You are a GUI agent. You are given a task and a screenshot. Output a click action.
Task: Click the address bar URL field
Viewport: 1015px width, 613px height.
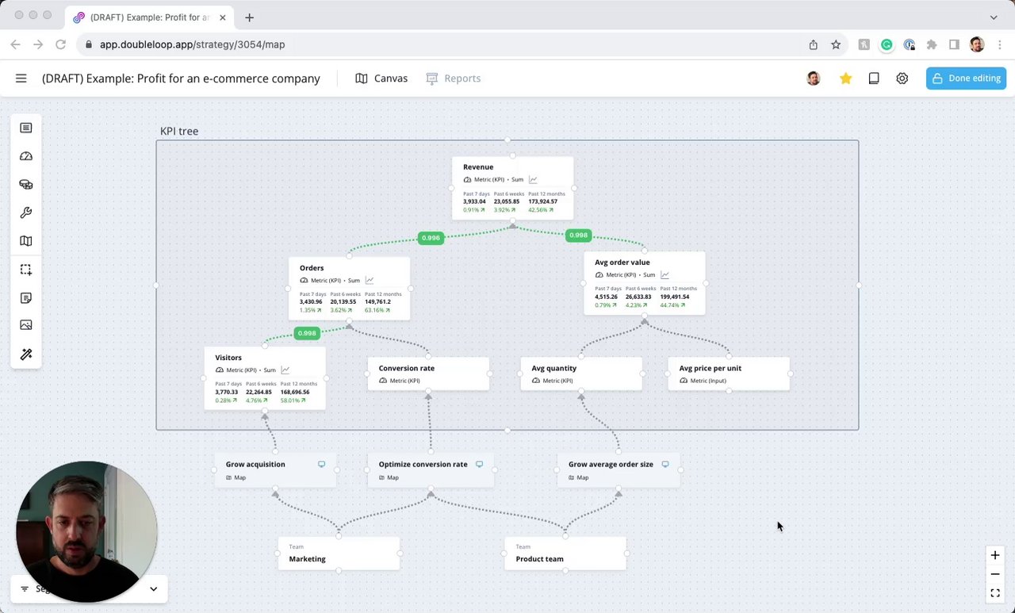444,44
